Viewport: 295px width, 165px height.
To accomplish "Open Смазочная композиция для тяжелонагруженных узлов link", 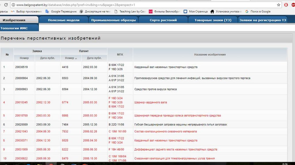I will pos(174,158).
